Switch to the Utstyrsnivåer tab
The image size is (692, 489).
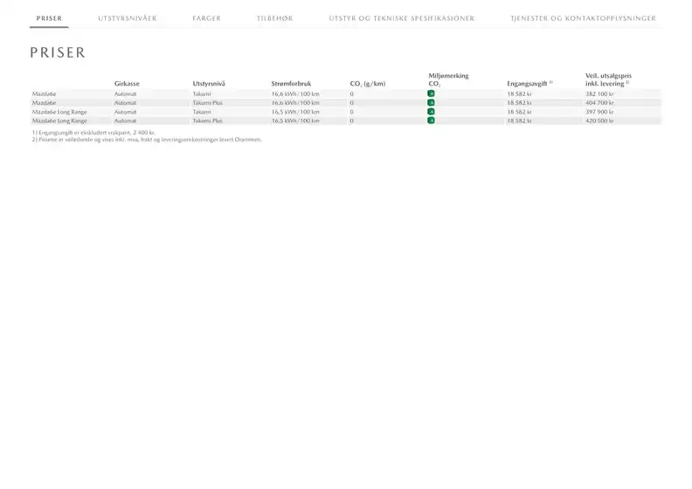[128, 17]
